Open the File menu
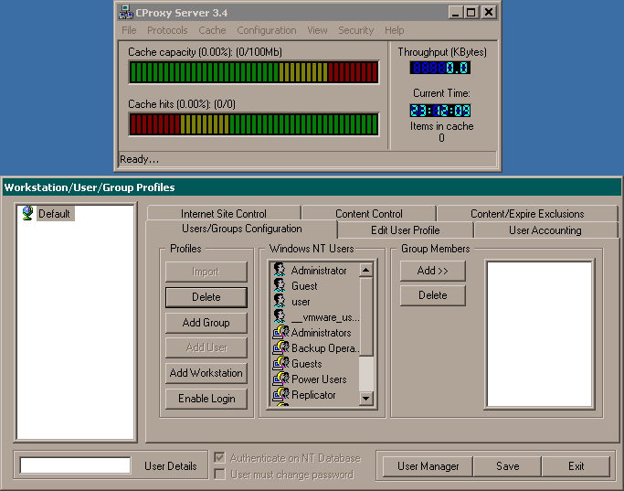 point(129,30)
